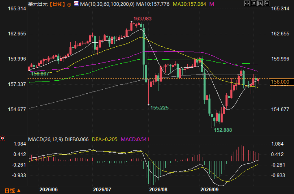Click the 159.996 label on left price axis
Image resolution: width=294 pixels, height=194 pixels.
(x=17, y=59)
